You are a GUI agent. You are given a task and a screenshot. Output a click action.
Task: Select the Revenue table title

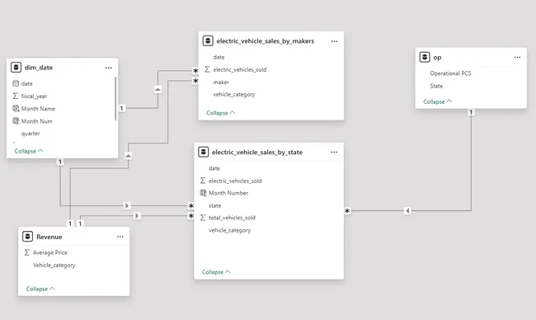49,237
